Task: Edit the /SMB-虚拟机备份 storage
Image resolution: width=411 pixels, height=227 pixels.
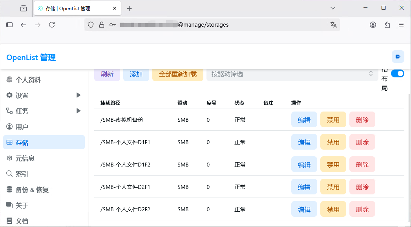Action: [304, 120]
